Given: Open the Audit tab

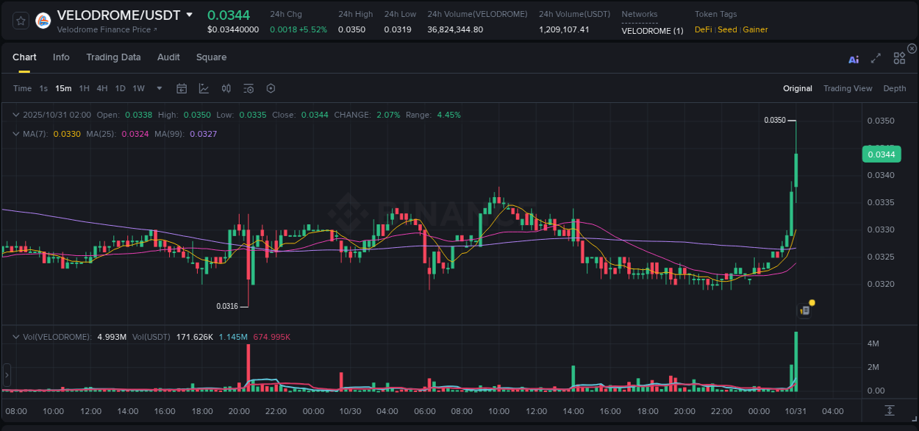Looking at the screenshot, I should (x=168, y=57).
